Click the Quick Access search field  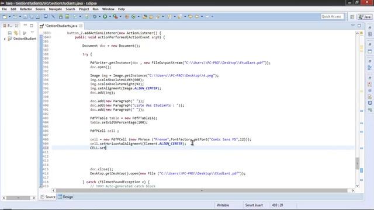(x=333, y=16)
